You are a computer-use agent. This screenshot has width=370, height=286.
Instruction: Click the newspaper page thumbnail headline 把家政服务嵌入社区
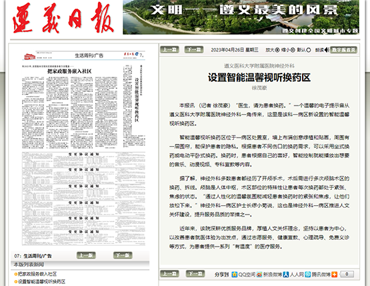click(x=69, y=71)
